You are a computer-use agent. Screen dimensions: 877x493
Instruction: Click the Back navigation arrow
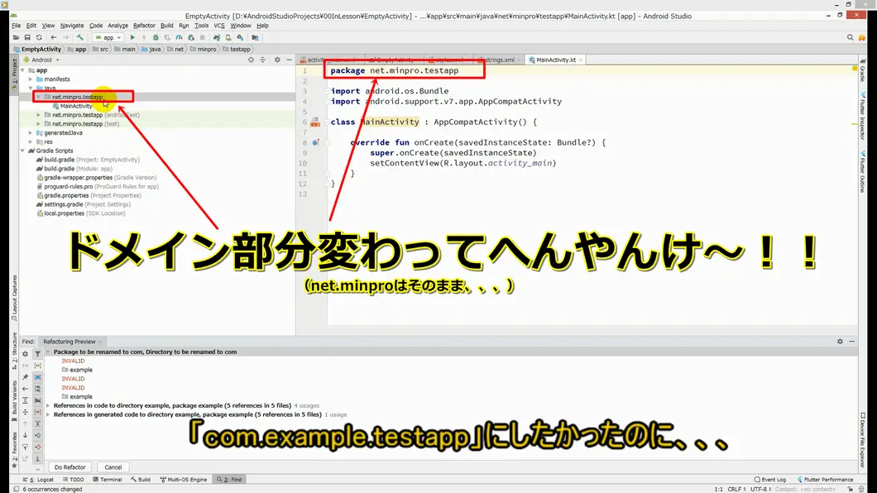pyautogui.click(x=54, y=37)
